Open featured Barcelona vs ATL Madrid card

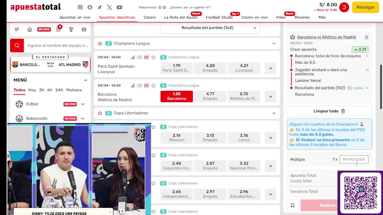[50, 64]
